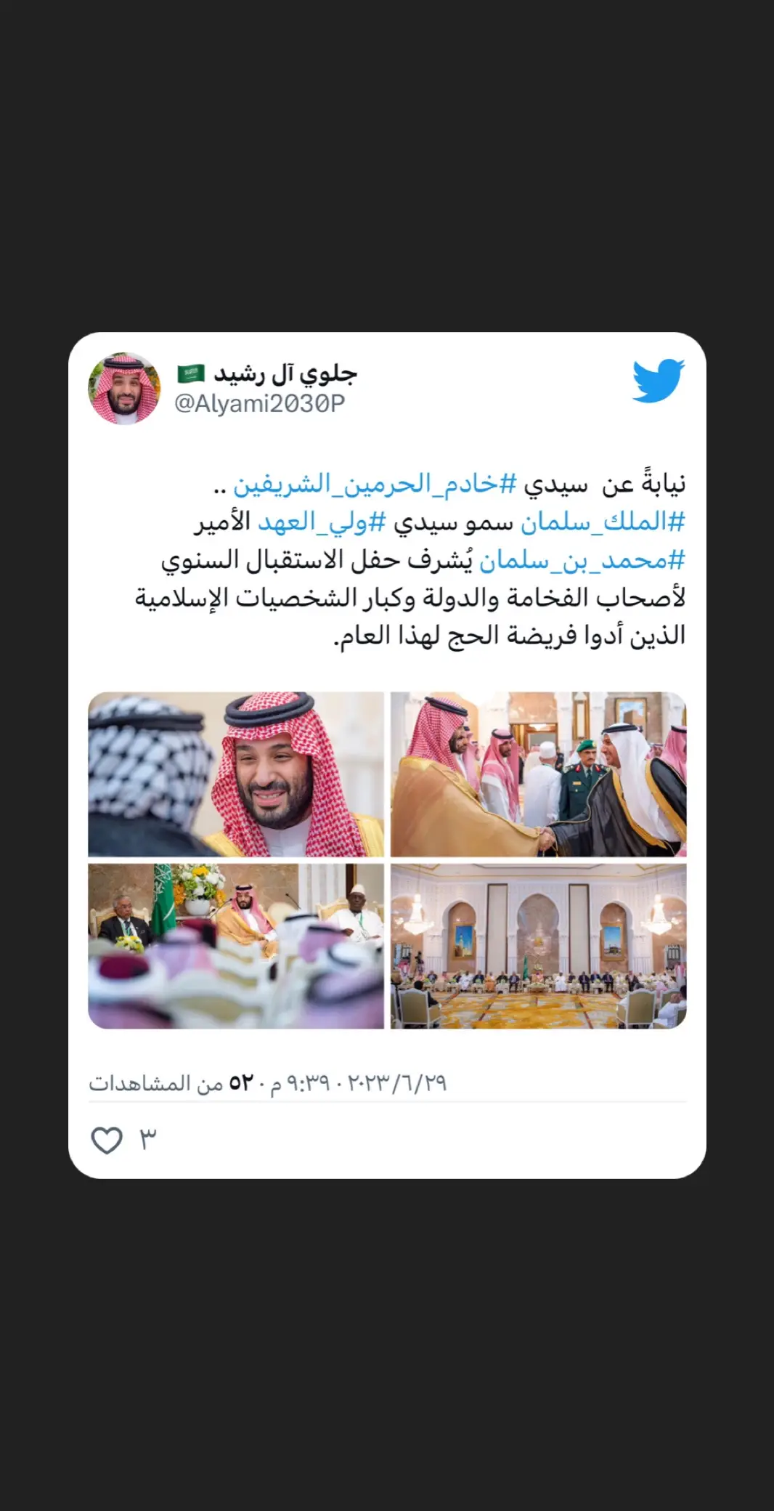Image resolution: width=774 pixels, height=1511 pixels.
Task: Click the last tweet line ending لهذا العام
Action: click(x=510, y=636)
